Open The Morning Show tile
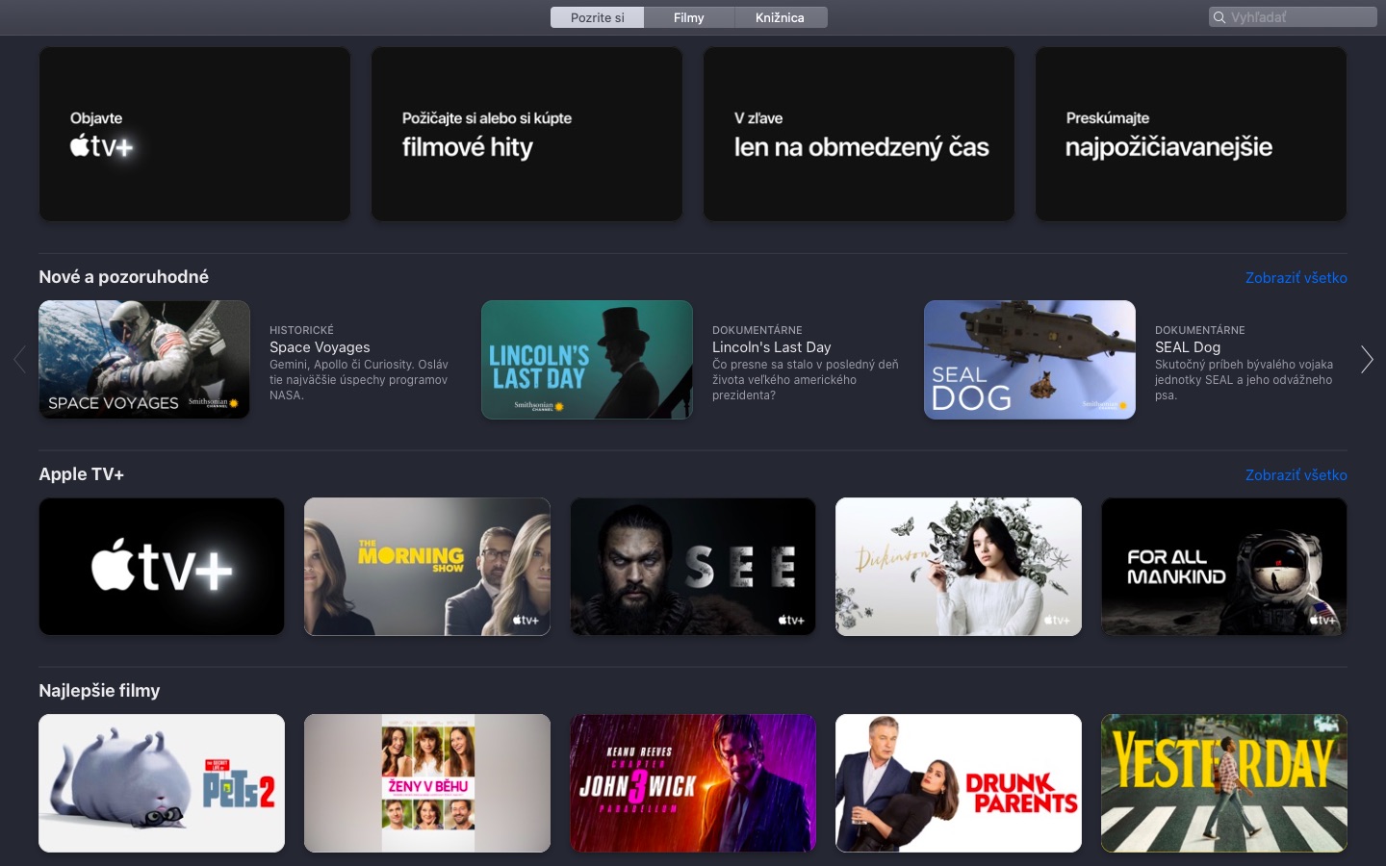 point(427,567)
